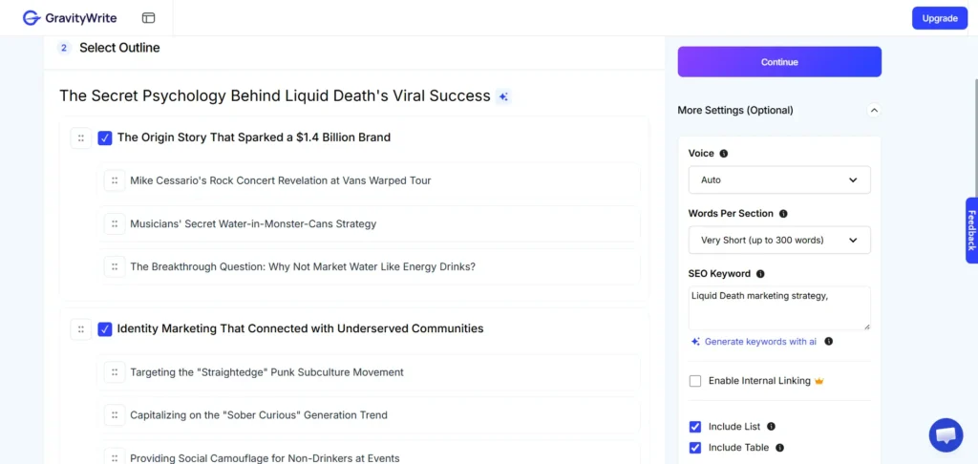Grab drag handle for Musicians' Secret row
The height and width of the screenshot is (464, 978).
click(x=115, y=224)
